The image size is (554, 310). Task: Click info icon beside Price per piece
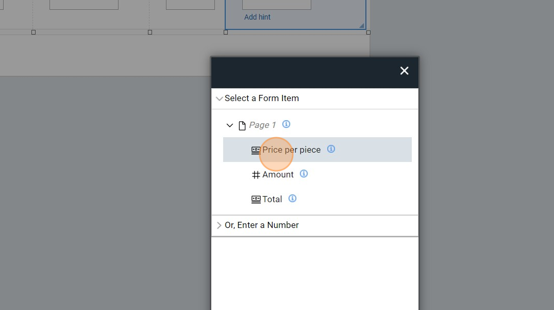point(331,149)
